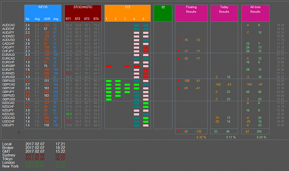Open the GBPAUD symbol
289x171 pixels.
8,80
